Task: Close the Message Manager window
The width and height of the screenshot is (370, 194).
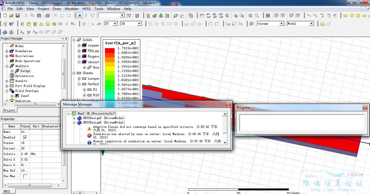Action: [228, 104]
